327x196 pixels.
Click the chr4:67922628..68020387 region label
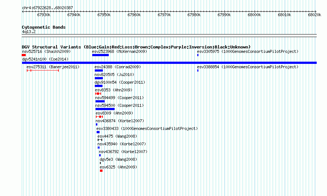[x=47, y=8]
